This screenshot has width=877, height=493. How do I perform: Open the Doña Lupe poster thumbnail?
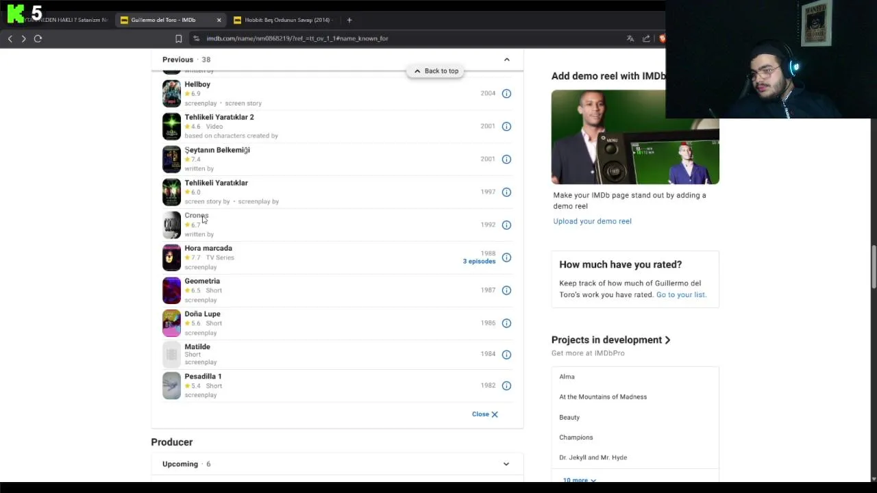click(171, 323)
